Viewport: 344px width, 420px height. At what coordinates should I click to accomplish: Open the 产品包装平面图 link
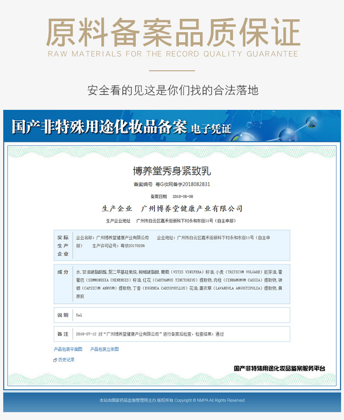coord(68,349)
